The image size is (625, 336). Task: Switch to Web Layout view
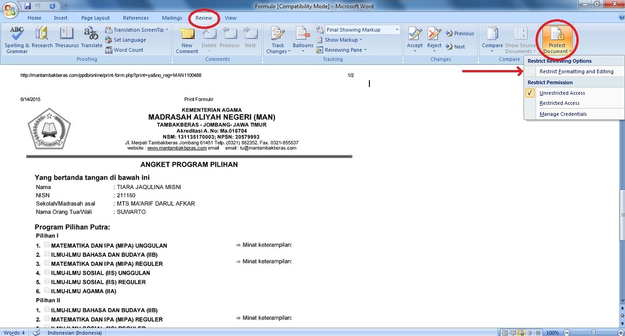pos(520,333)
